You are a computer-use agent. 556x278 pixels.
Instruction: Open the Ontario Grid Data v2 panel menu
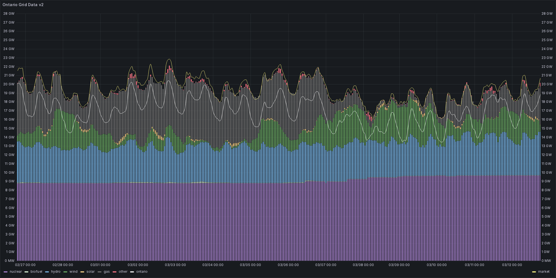pos(22,6)
